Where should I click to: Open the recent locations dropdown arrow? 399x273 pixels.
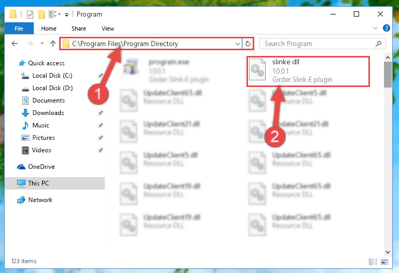coord(42,44)
